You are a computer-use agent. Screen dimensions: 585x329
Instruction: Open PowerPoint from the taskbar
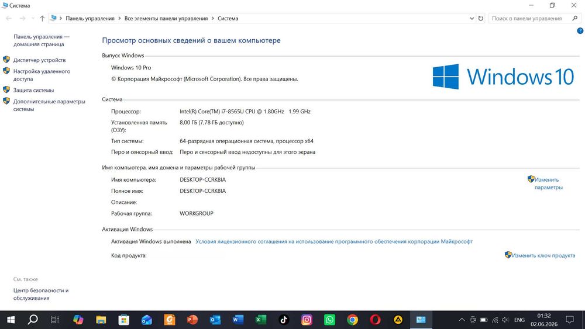[192, 320]
